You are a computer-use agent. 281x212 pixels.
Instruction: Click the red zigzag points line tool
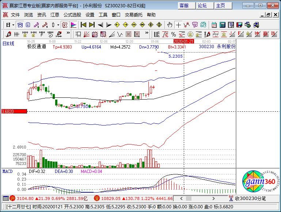point(187,25)
